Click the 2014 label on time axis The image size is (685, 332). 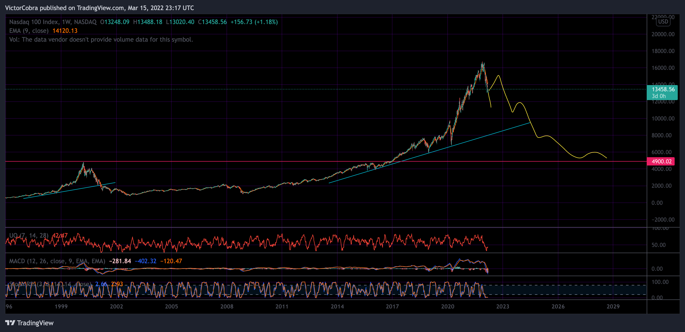point(337,306)
